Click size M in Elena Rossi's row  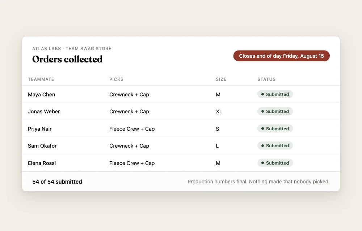218,163
